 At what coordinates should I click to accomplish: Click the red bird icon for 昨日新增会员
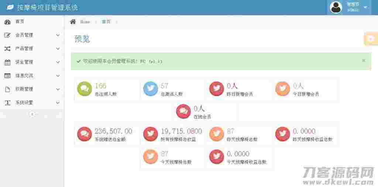(x=216, y=89)
